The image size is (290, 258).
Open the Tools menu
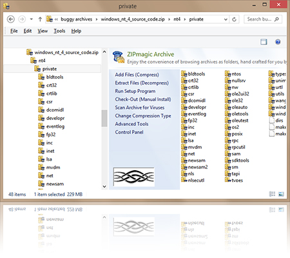[x=59, y=31]
